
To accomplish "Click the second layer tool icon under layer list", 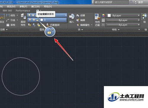I will coord(34,25).
